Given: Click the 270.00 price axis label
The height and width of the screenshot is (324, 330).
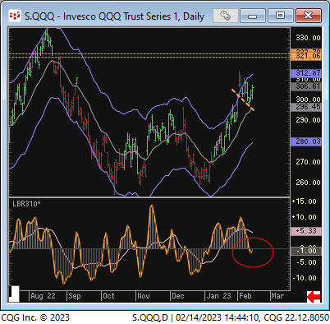Looking at the screenshot, I should 308,162.
